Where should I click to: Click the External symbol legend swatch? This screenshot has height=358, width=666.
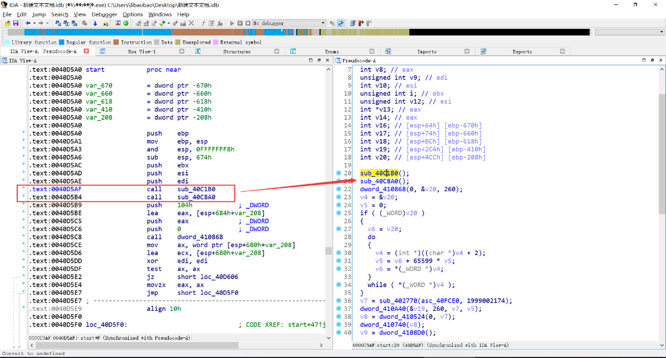[x=216, y=42]
